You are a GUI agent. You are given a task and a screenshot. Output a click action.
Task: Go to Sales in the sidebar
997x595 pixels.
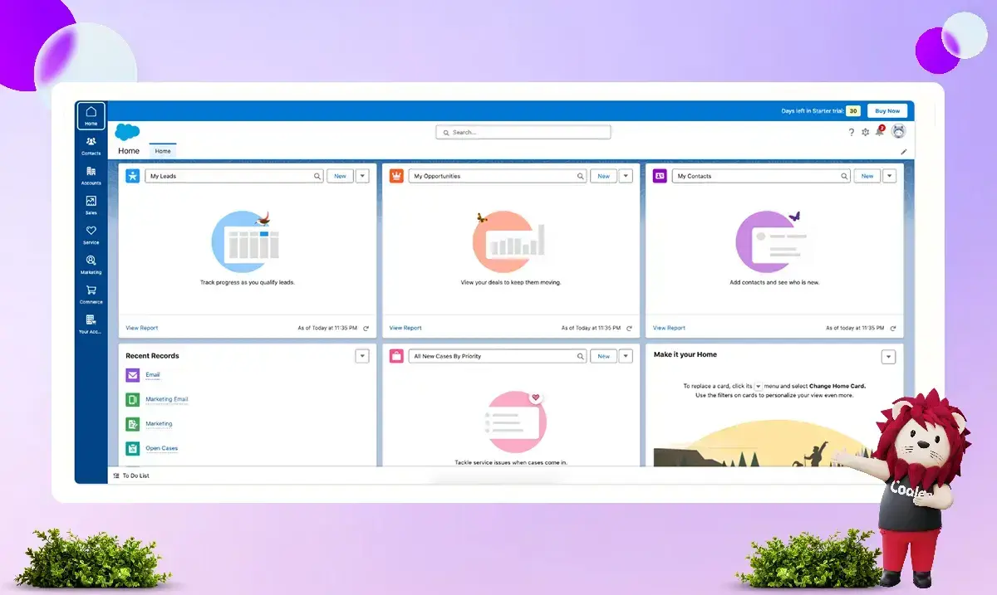(x=91, y=205)
